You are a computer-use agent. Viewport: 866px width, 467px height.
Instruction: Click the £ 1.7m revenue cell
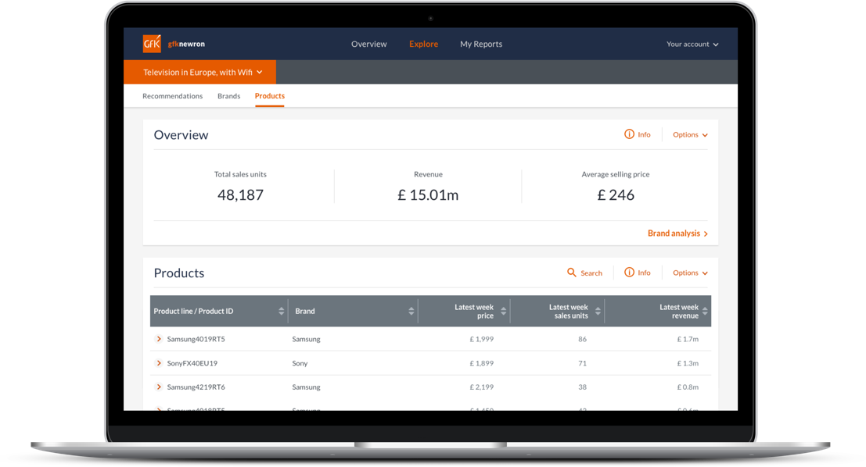point(688,339)
